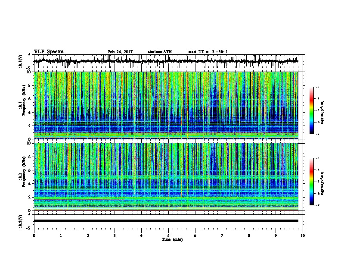Click the ch.2 color bar log(PSD) units label
The image size is (341, 264).
(x=322, y=183)
